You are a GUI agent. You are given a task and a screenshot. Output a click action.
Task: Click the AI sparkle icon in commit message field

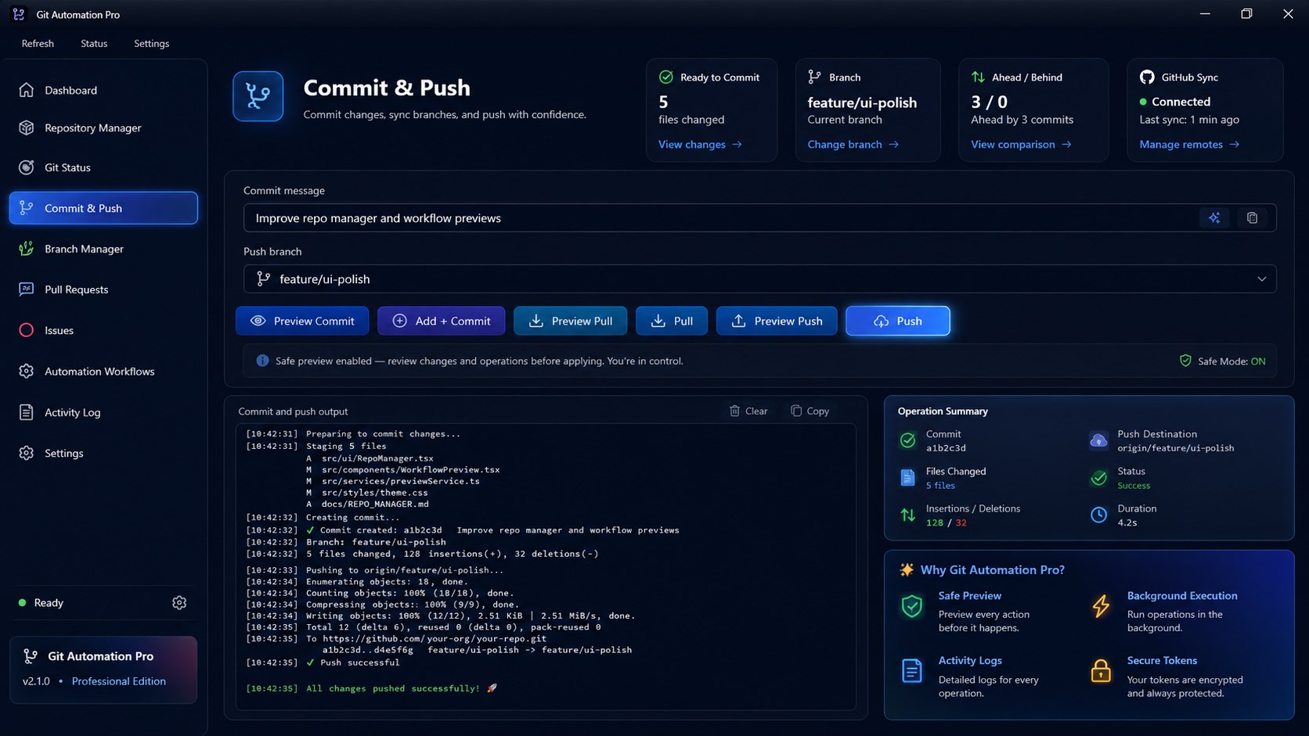pos(1214,218)
